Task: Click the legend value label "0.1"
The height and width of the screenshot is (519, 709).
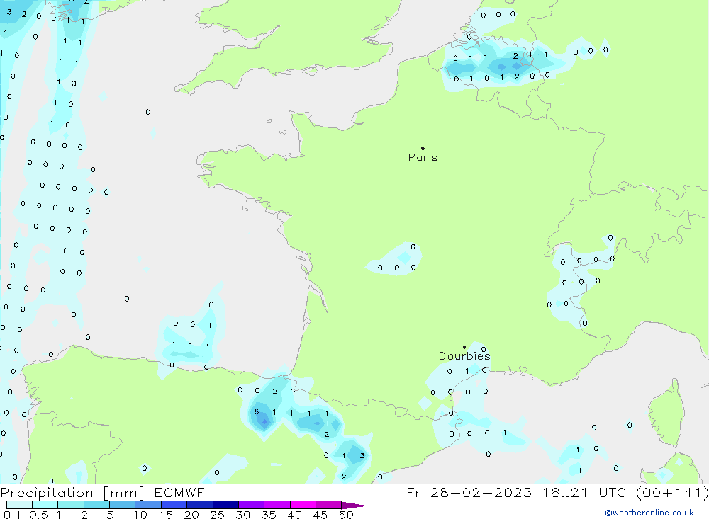Action: [x=12, y=515]
